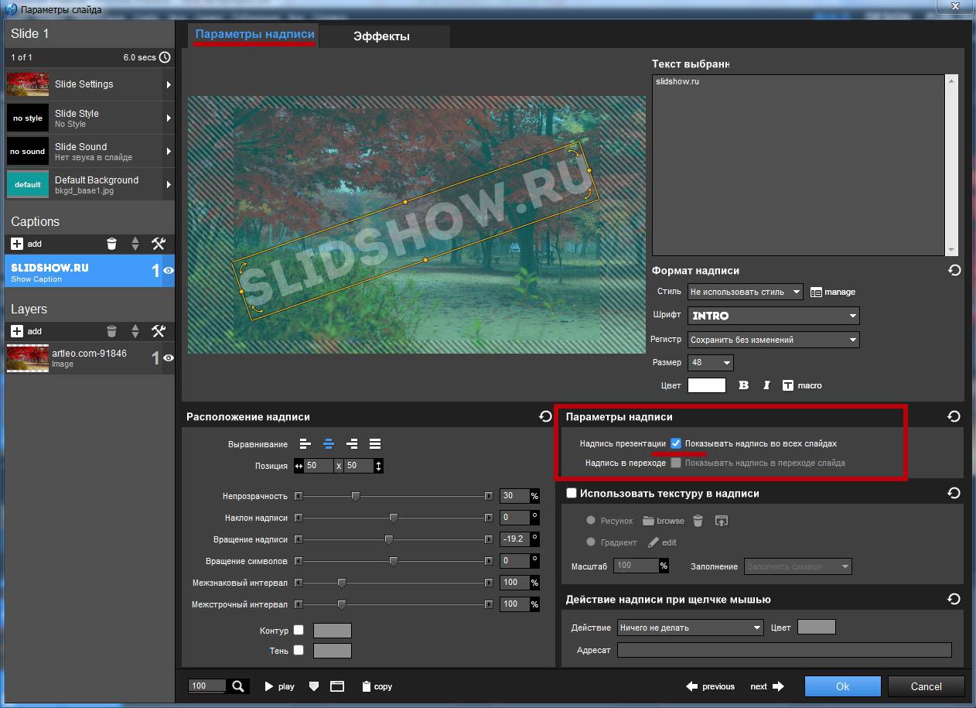
Task: Open the Шрифт font dropdown showing INTRO
Action: pos(773,316)
